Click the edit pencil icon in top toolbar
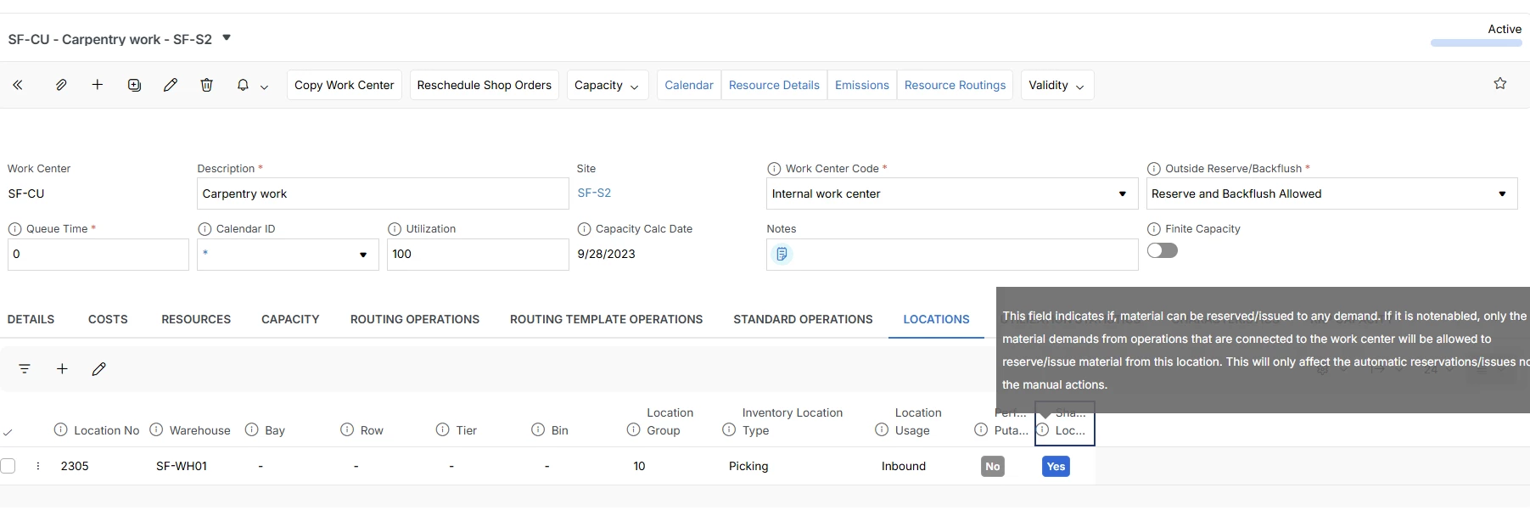 (x=171, y=85)
